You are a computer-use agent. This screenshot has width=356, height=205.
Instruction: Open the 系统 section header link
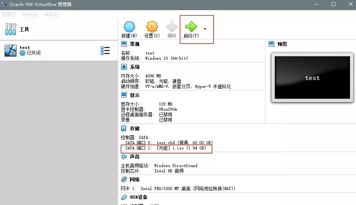[135, 67]
